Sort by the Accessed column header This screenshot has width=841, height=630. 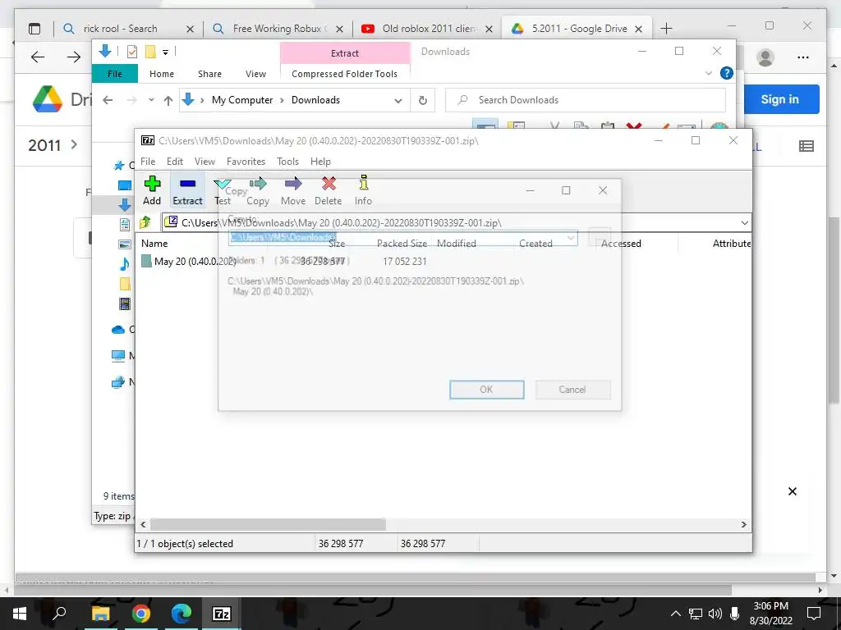(621, 243)
